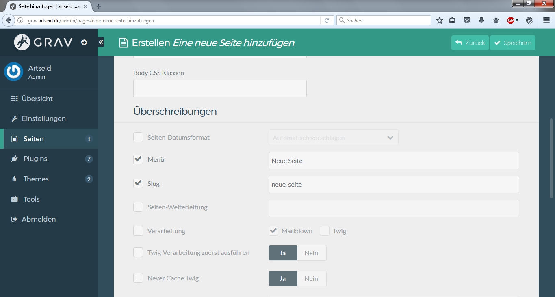Screen dimensions: 555x297
Task: Enable the Seiten-Datumsformat checkbox
Action: click(138, 137)
